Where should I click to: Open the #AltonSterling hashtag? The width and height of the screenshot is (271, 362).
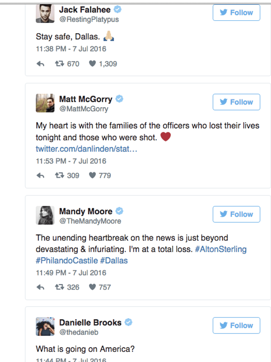coord(221,249)
